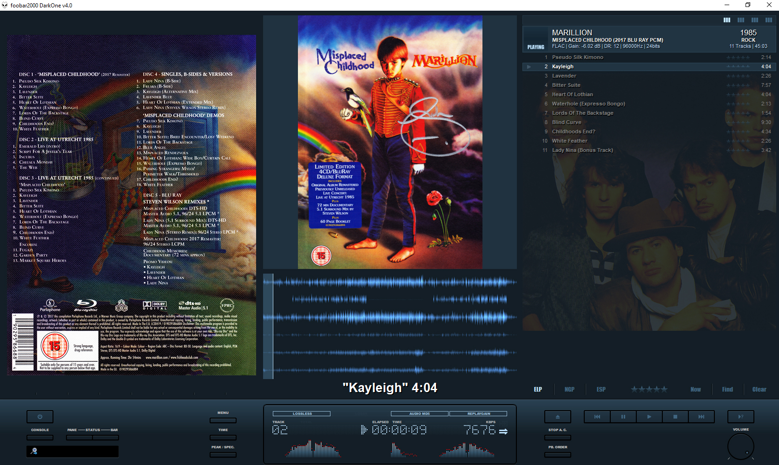Viewport: 779px width, 465px height.
Task: Click the eject/open button
Action: pyautogui.click(x=558, y=417)
